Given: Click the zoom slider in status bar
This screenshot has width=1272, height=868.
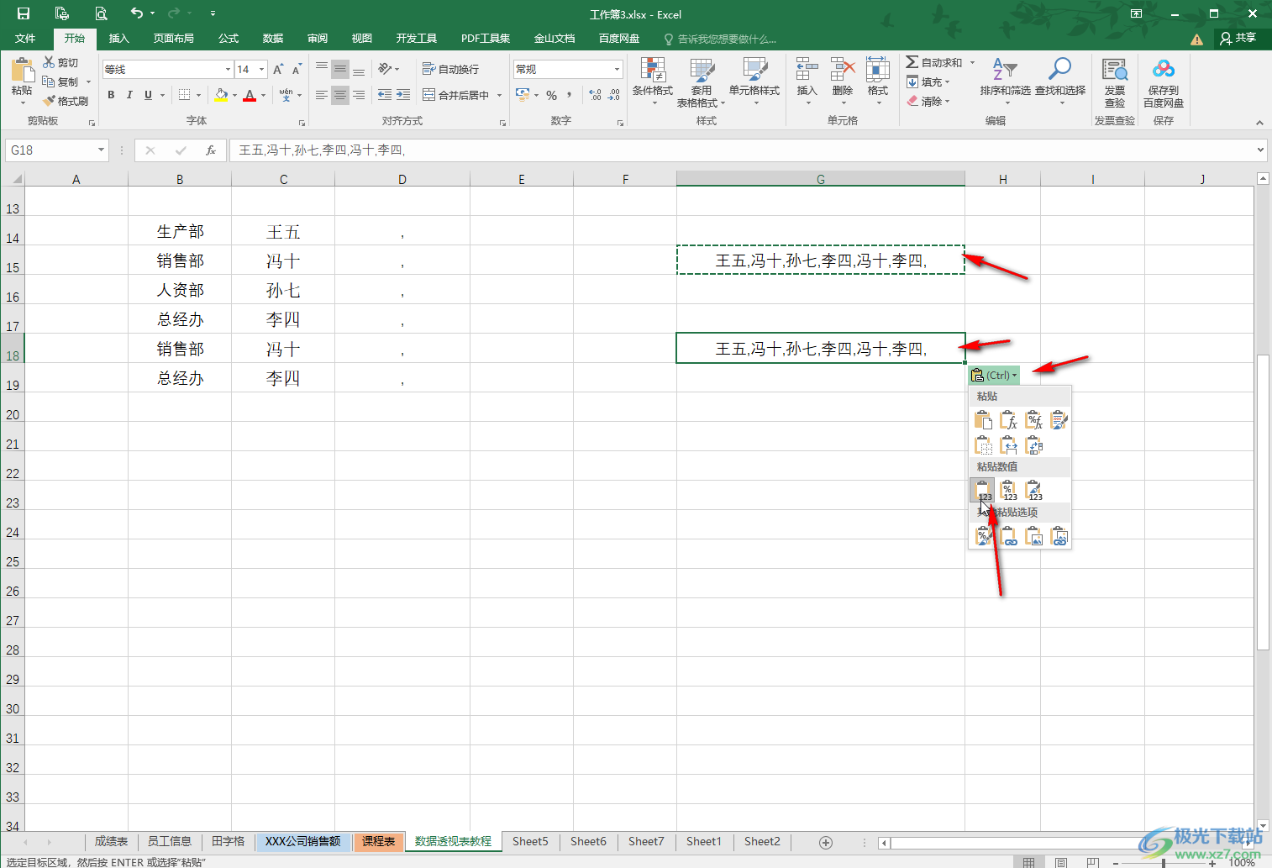Looking at the screenshot, I should click(x=1164, y=862).
